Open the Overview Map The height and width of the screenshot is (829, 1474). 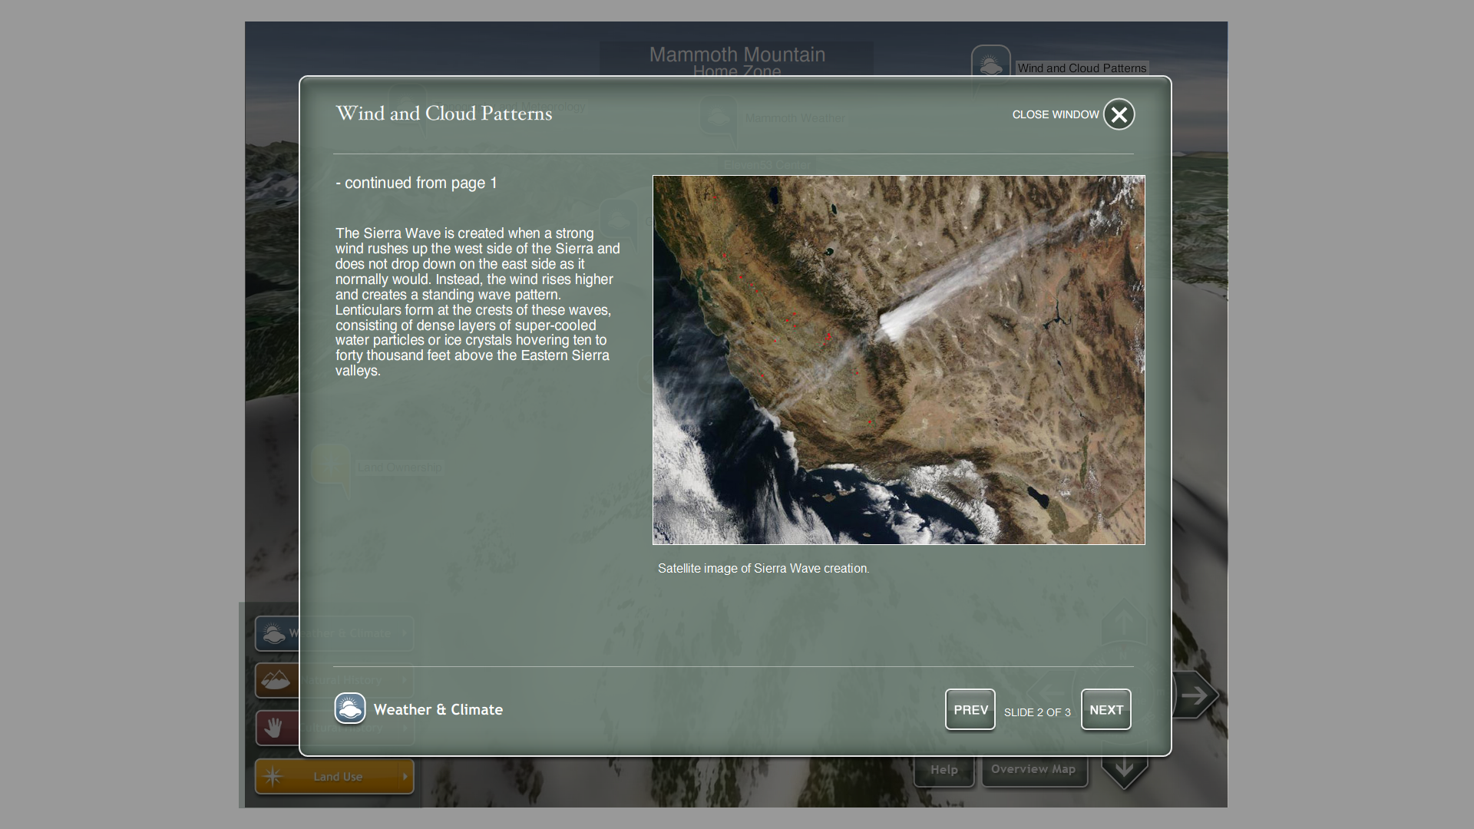click(x=1033, y=771)
